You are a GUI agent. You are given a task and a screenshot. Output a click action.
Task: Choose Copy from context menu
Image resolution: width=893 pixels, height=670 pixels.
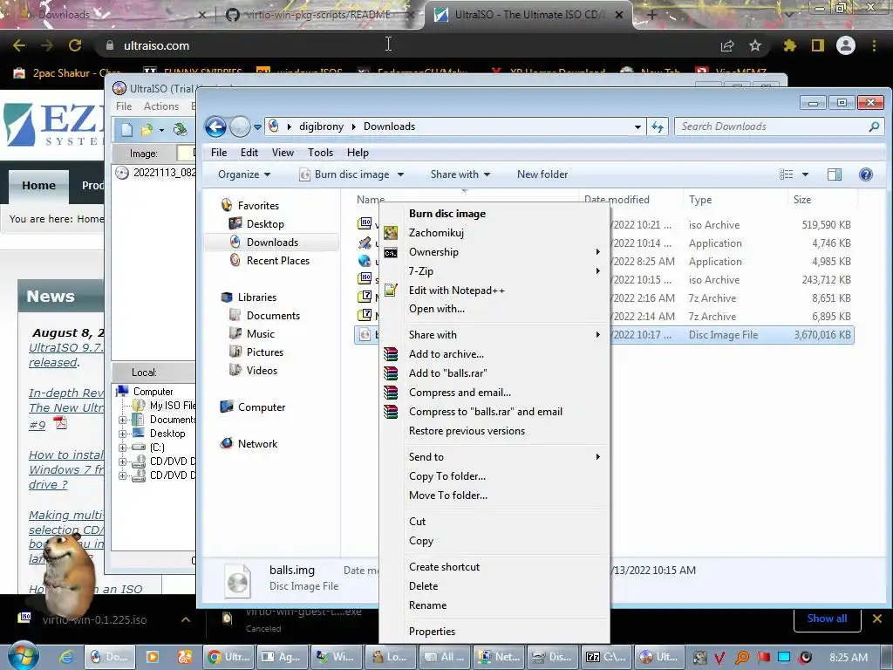(x=421, y=541)
